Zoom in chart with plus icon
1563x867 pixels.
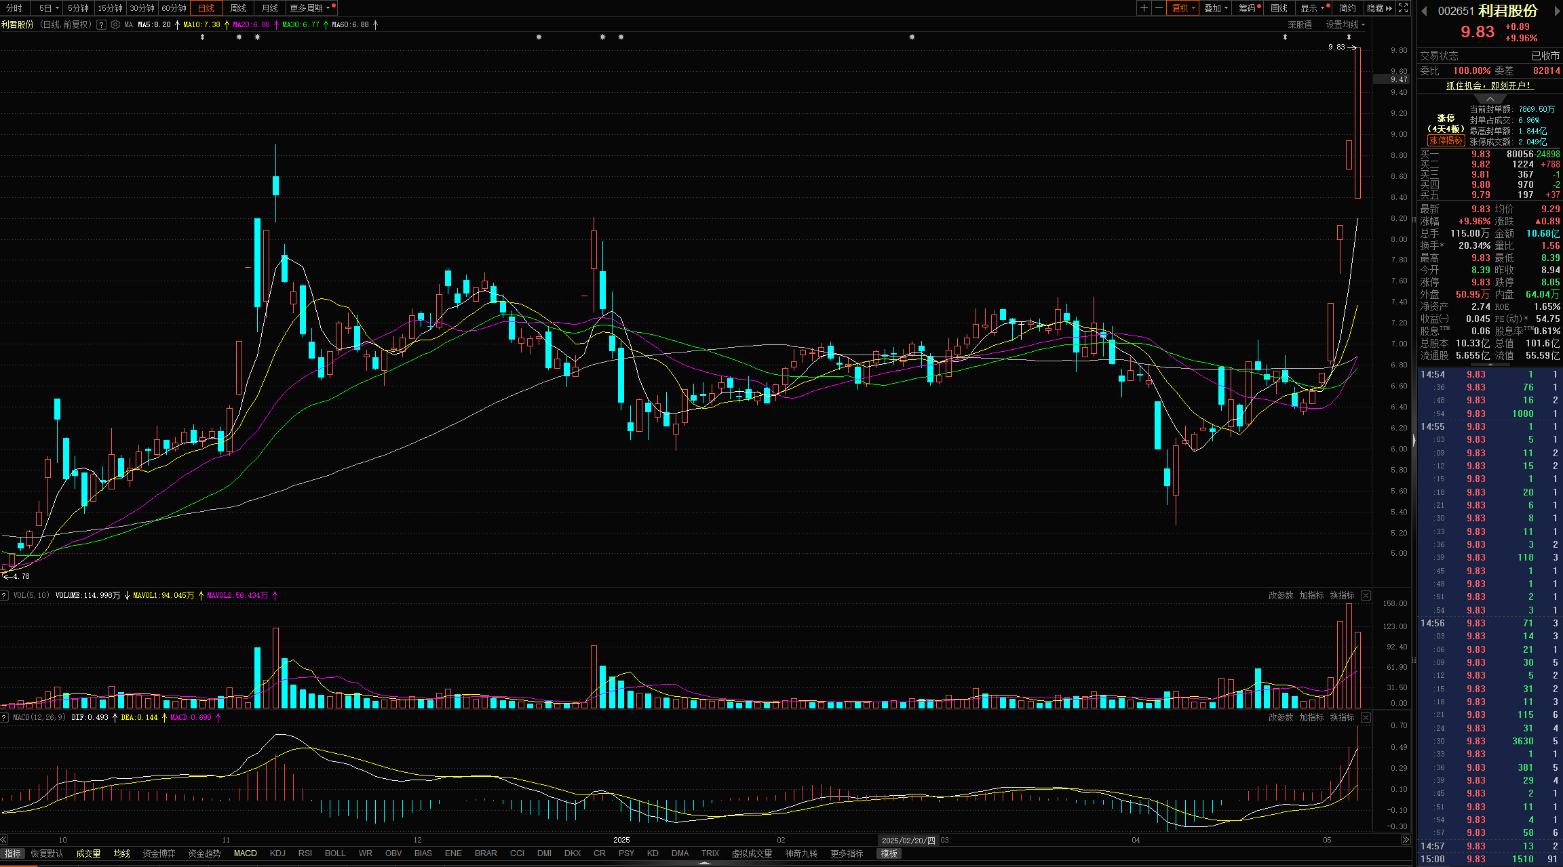point(1144,8)
